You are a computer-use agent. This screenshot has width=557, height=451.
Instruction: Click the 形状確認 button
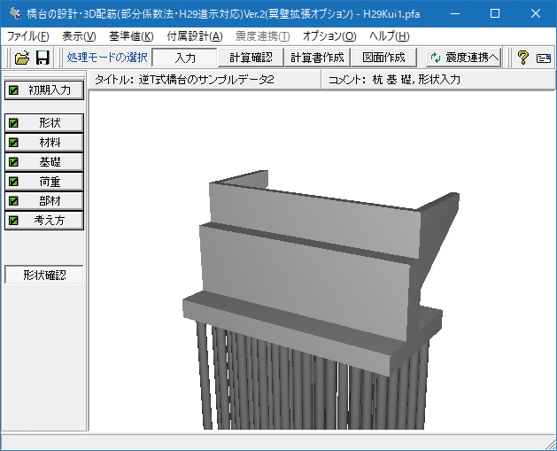click(44, 275)
